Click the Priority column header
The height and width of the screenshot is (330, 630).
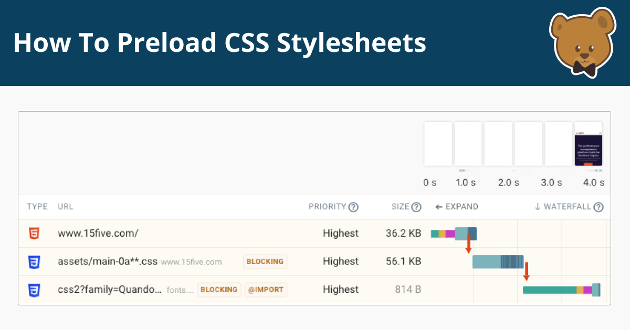[x=327, y=207]
